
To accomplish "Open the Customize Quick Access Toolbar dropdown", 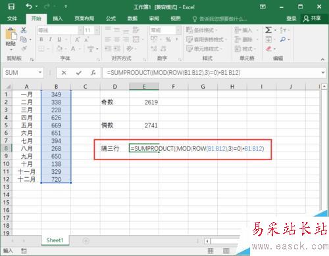I will point(66,7).
